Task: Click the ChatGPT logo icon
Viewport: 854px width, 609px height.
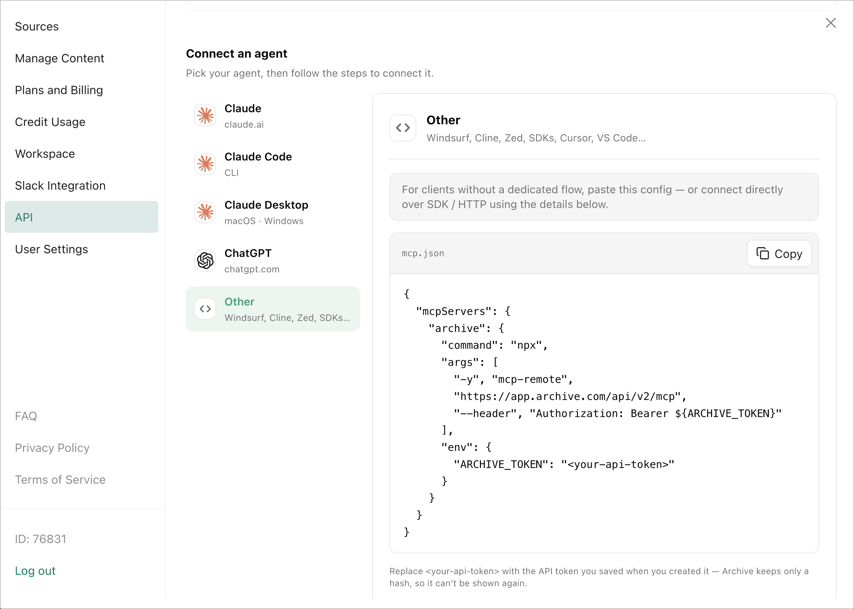Action: click(x=205, y=261)
